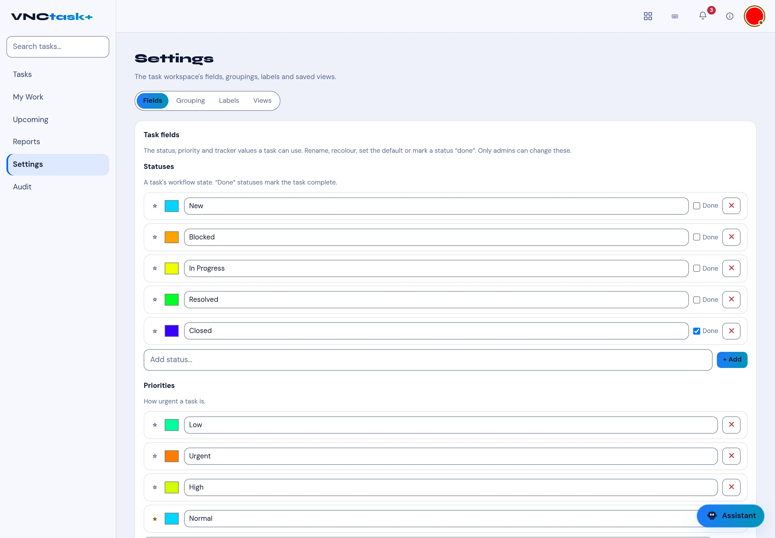
Task: Edit the Normal priority name field
Action: click(450, 518)
